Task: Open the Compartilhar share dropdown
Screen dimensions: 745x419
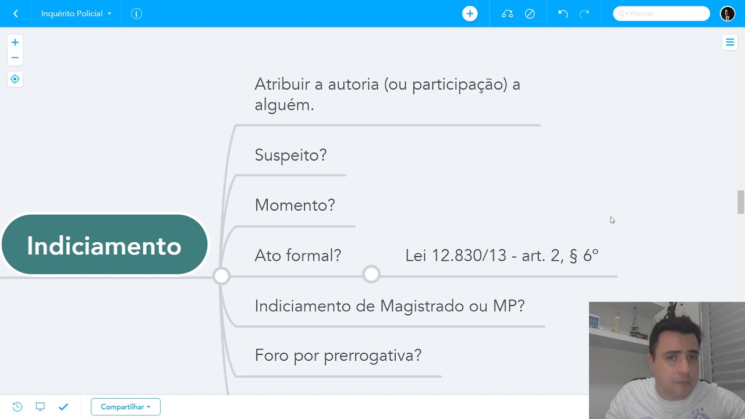Action: [x=125, y=407]
